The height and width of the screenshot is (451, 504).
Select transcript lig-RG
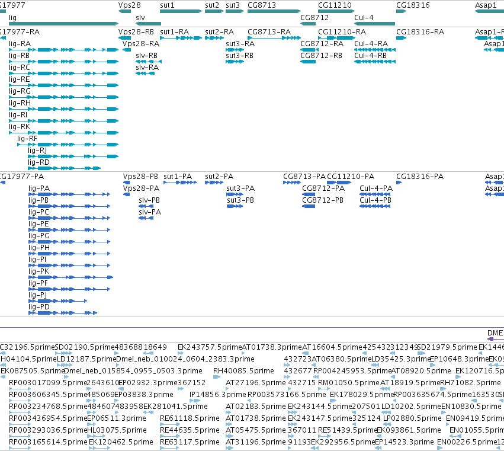tap(63, 97)
